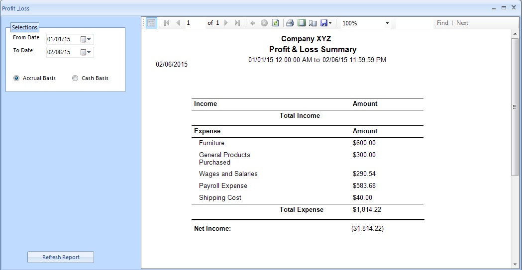The height and width of the screenshot is (270, 522).
Task: Switch to print layout view
Action: tap(301, 23)
